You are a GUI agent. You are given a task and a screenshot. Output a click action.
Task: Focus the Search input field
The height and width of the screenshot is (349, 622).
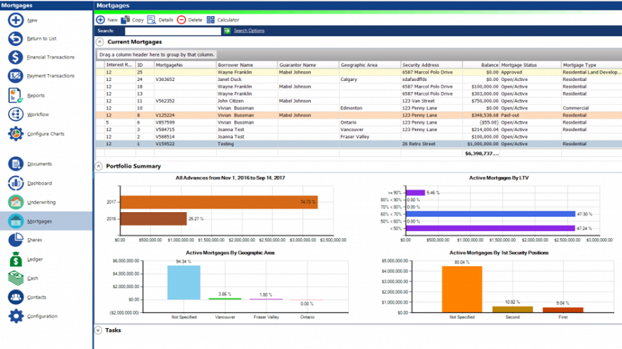173,31
